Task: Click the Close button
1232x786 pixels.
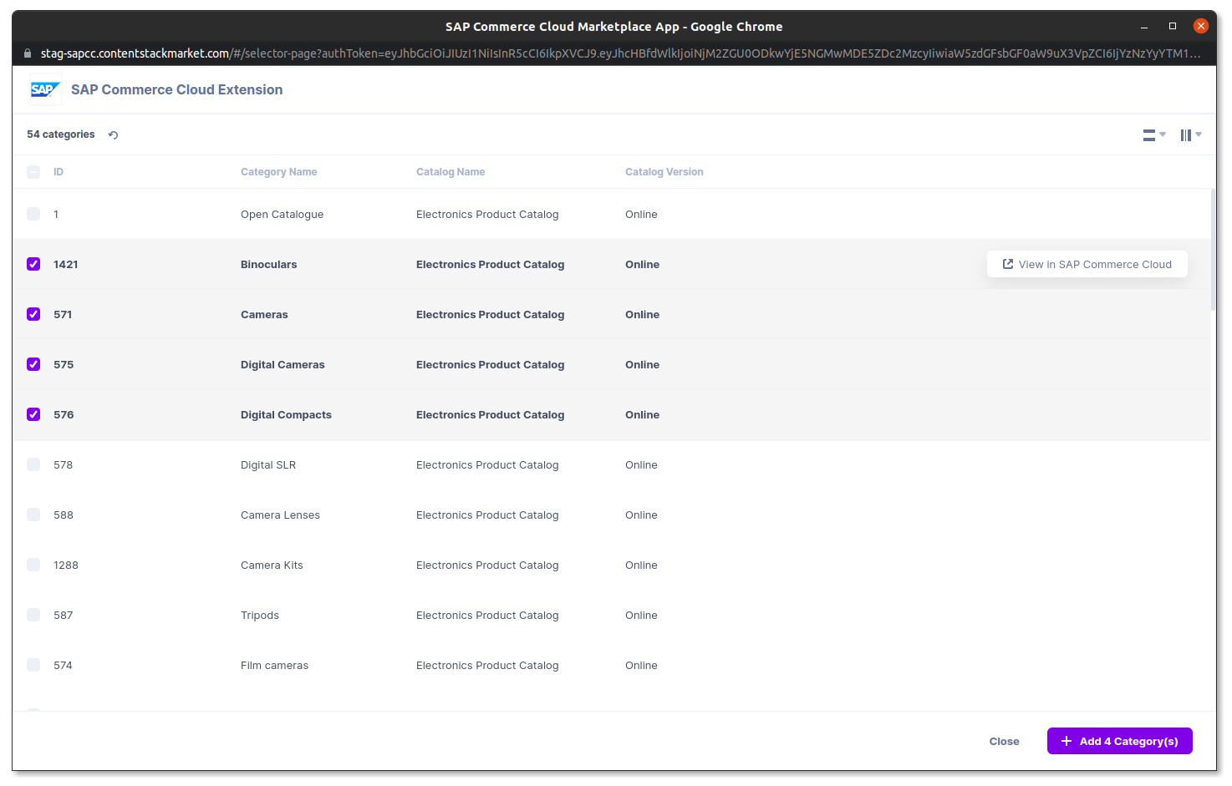Action: pyautogui.click(x=1004, y=741)
